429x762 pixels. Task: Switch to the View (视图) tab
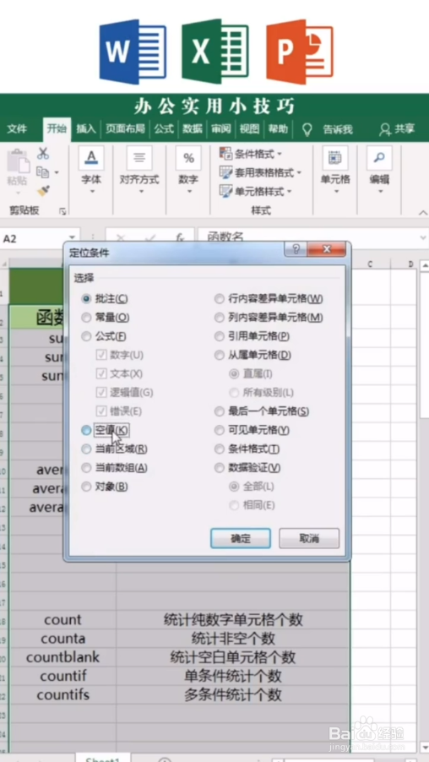pos(250,129)
